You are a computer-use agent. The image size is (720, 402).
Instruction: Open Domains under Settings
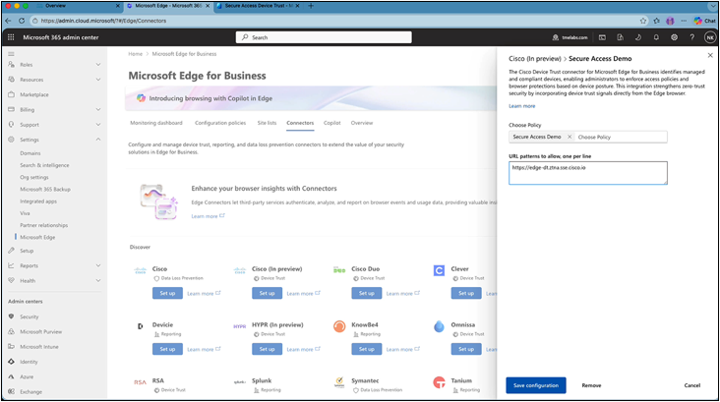pos(30,153)
